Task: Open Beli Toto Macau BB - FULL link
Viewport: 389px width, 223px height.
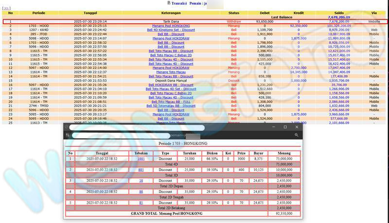Action: coord(171,102)
